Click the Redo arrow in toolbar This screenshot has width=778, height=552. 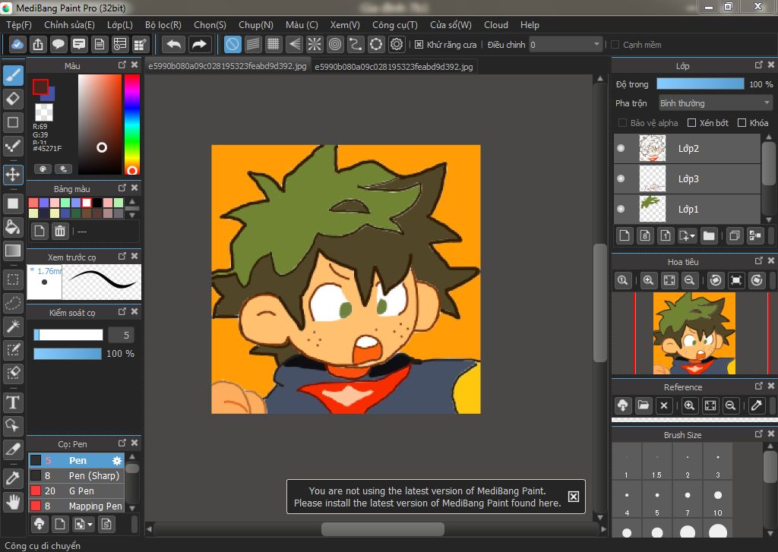coord(200,45)
